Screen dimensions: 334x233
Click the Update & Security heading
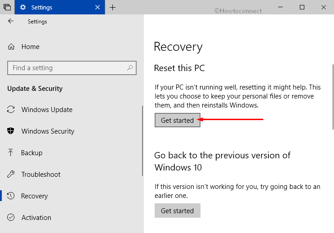tap(35, 89)
